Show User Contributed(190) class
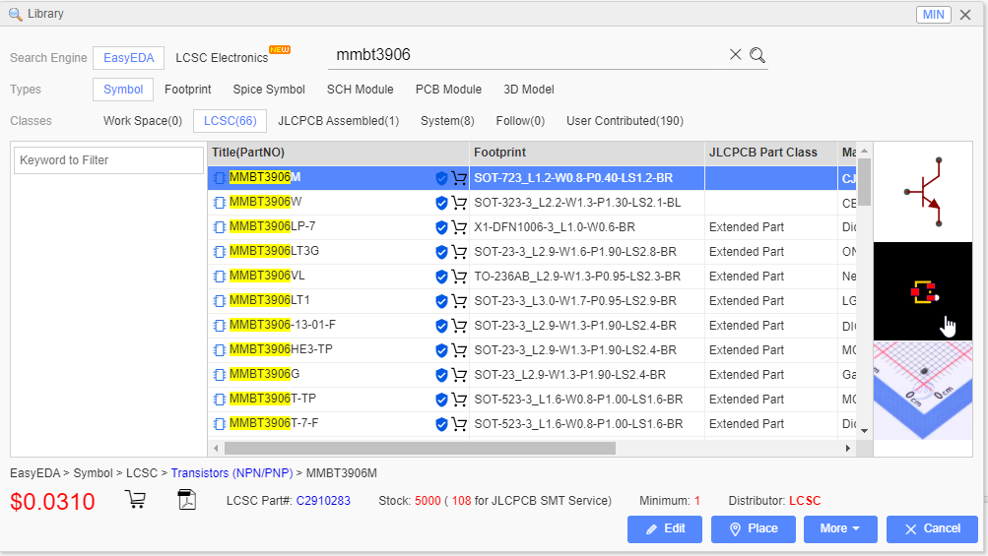The height and width of the screenshot is (556, 988). (626, 121)
